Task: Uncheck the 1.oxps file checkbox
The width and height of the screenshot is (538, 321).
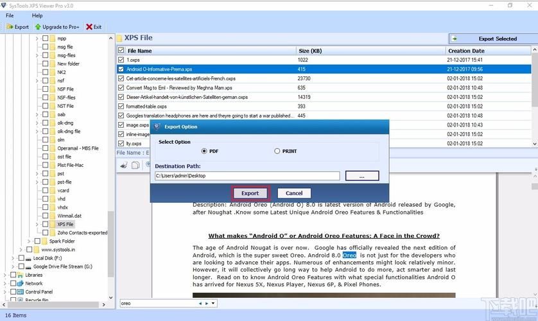Action: [x=121, y=60]
